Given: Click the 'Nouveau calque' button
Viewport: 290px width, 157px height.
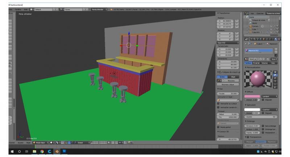Looking at the screenshot, I should pos(228,84).
